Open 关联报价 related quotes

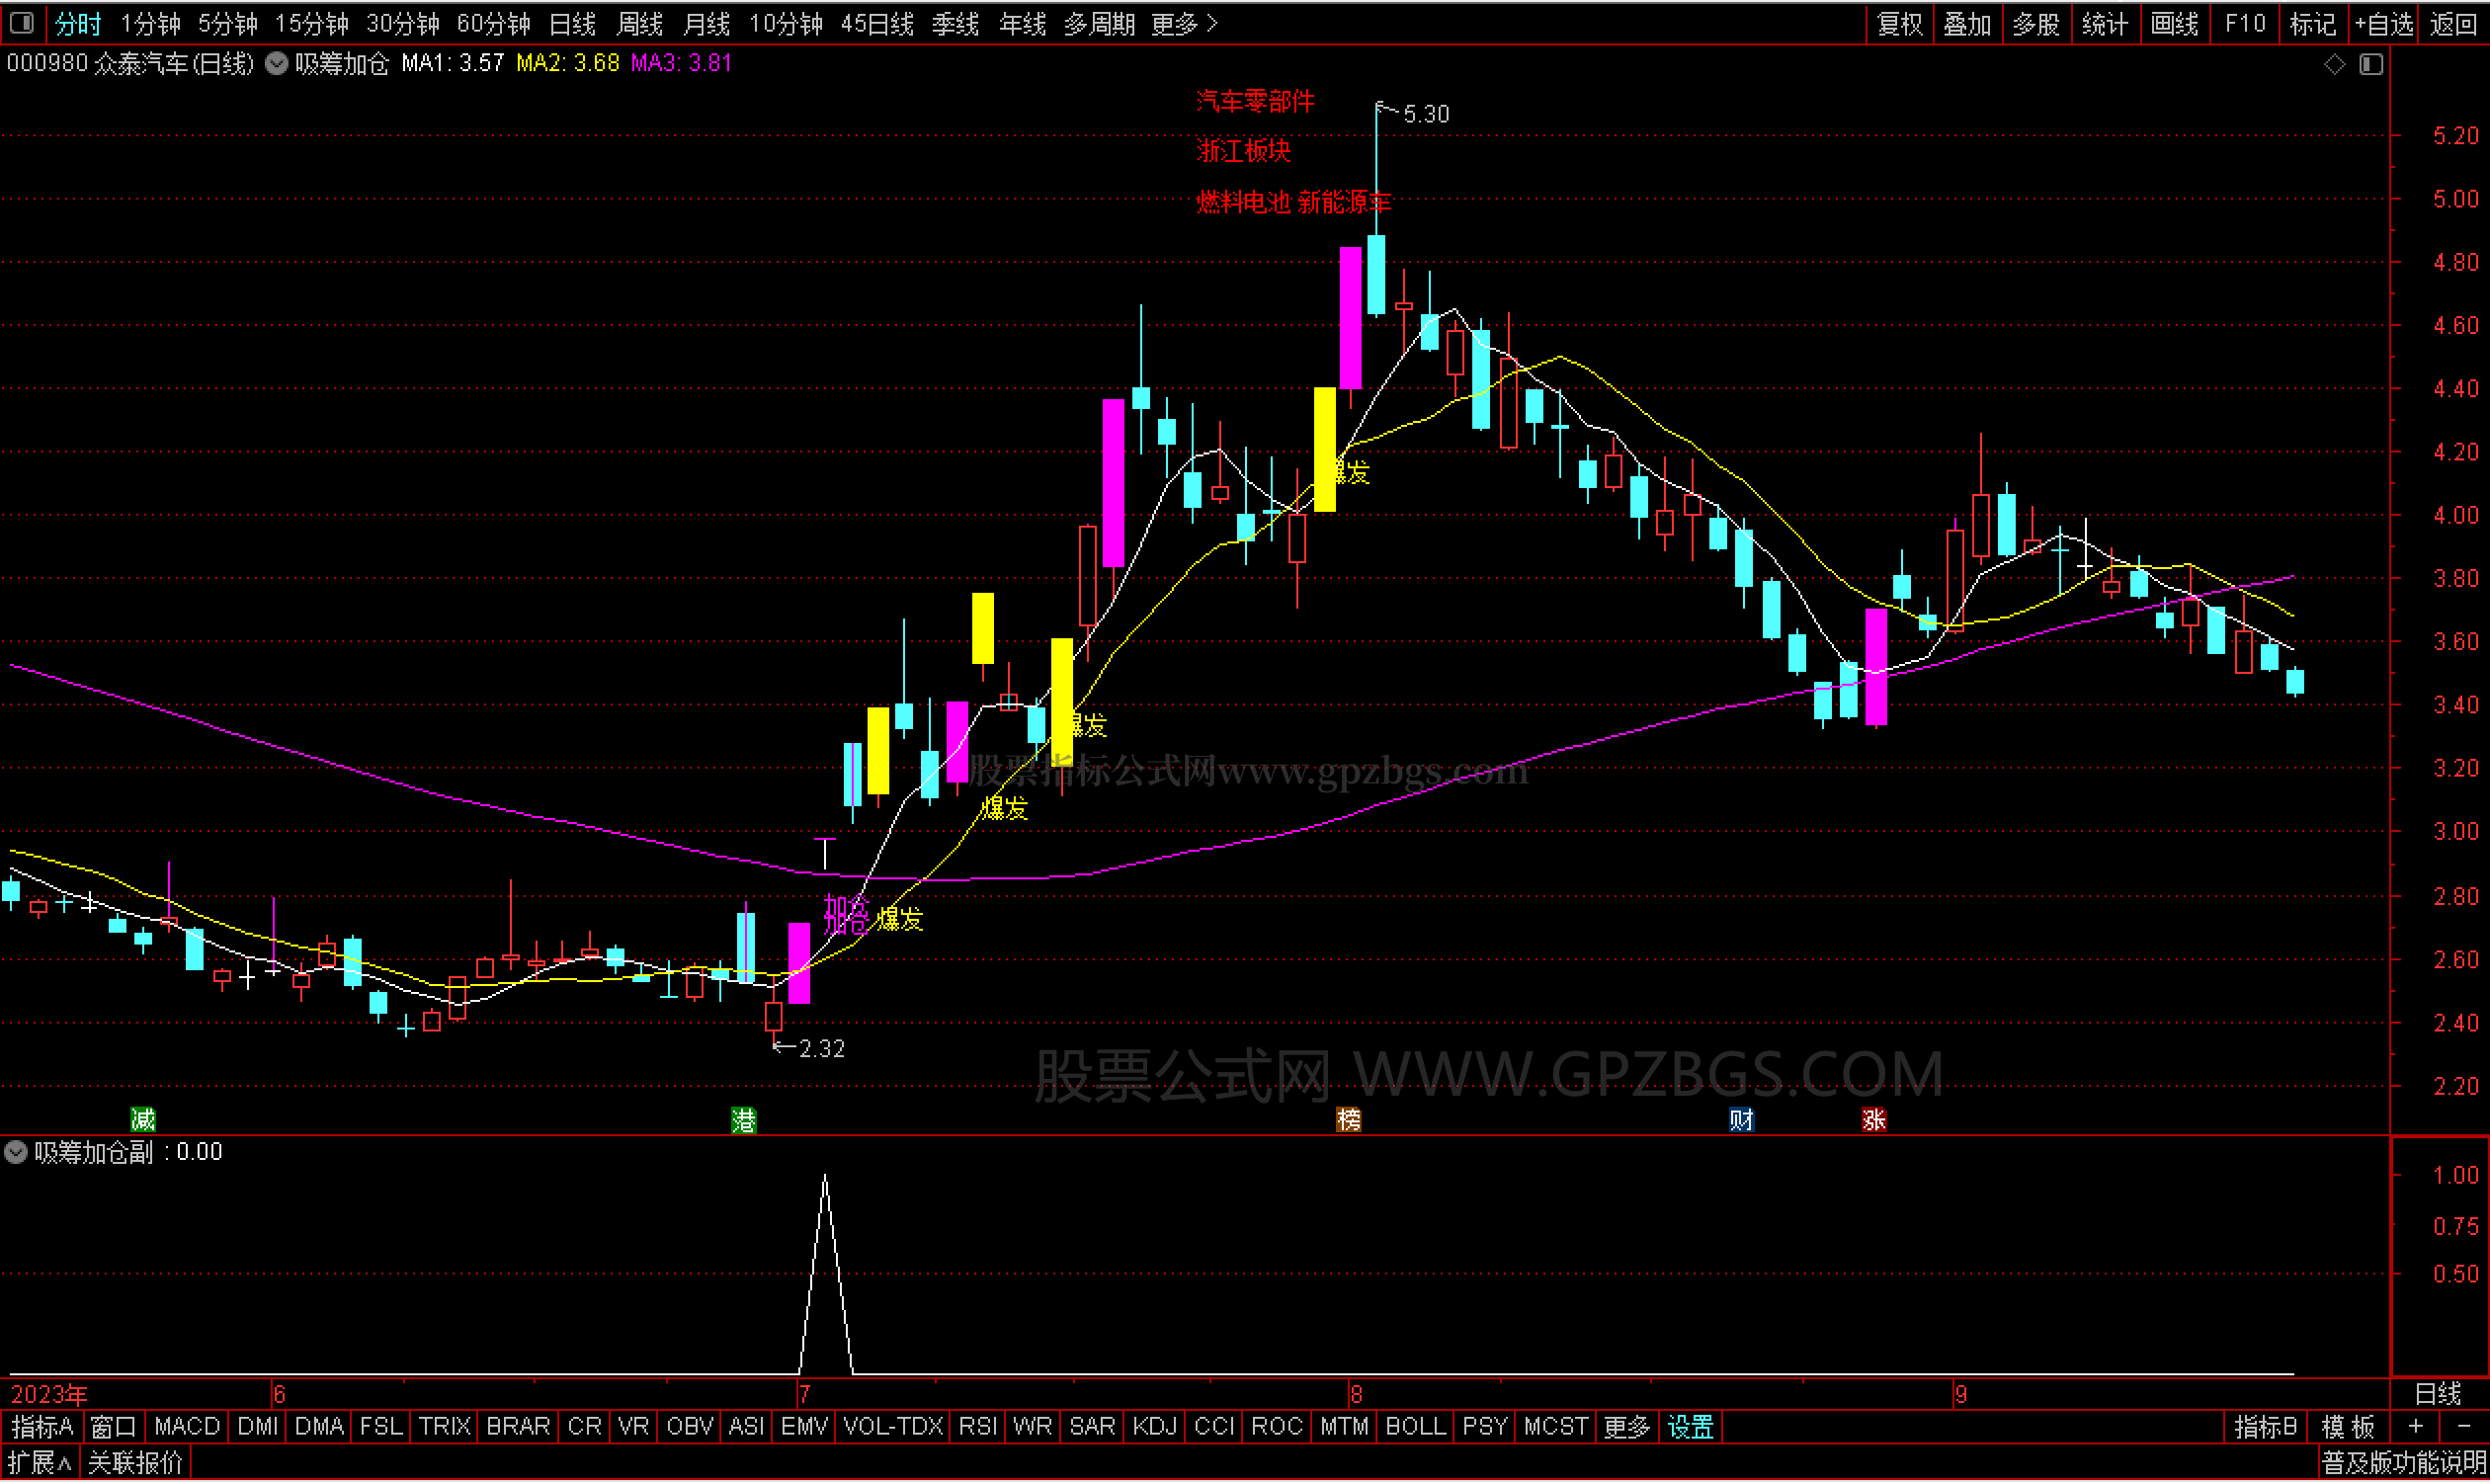click(x=135, y=1463)
